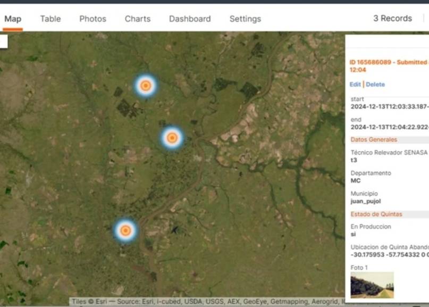The height and width of the screenshot is (307, 429).
Task: Edit record ID 165686089
Action: (x=356, y=84)
